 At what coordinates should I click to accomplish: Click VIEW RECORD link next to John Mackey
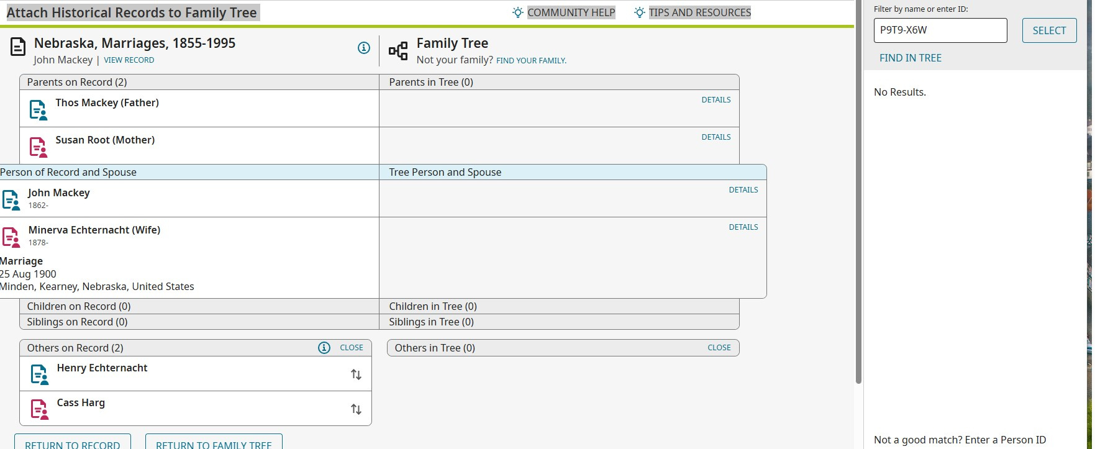tap(129, 60)
